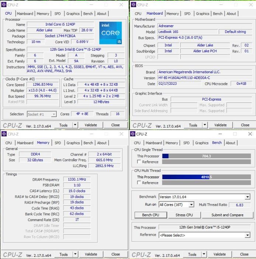Click the CPU-Z app icon in the Bench window title bar
The width and height of the screenshot is (256, 259).
point(132,134)
